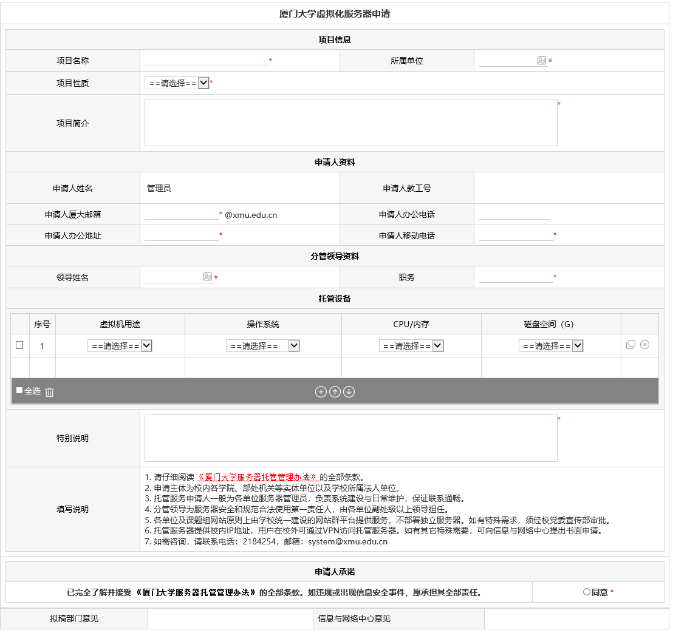This screenshot has width=673, height=633.
Task: Click the 申请人移动电话 input field
Action: [516, 235]
